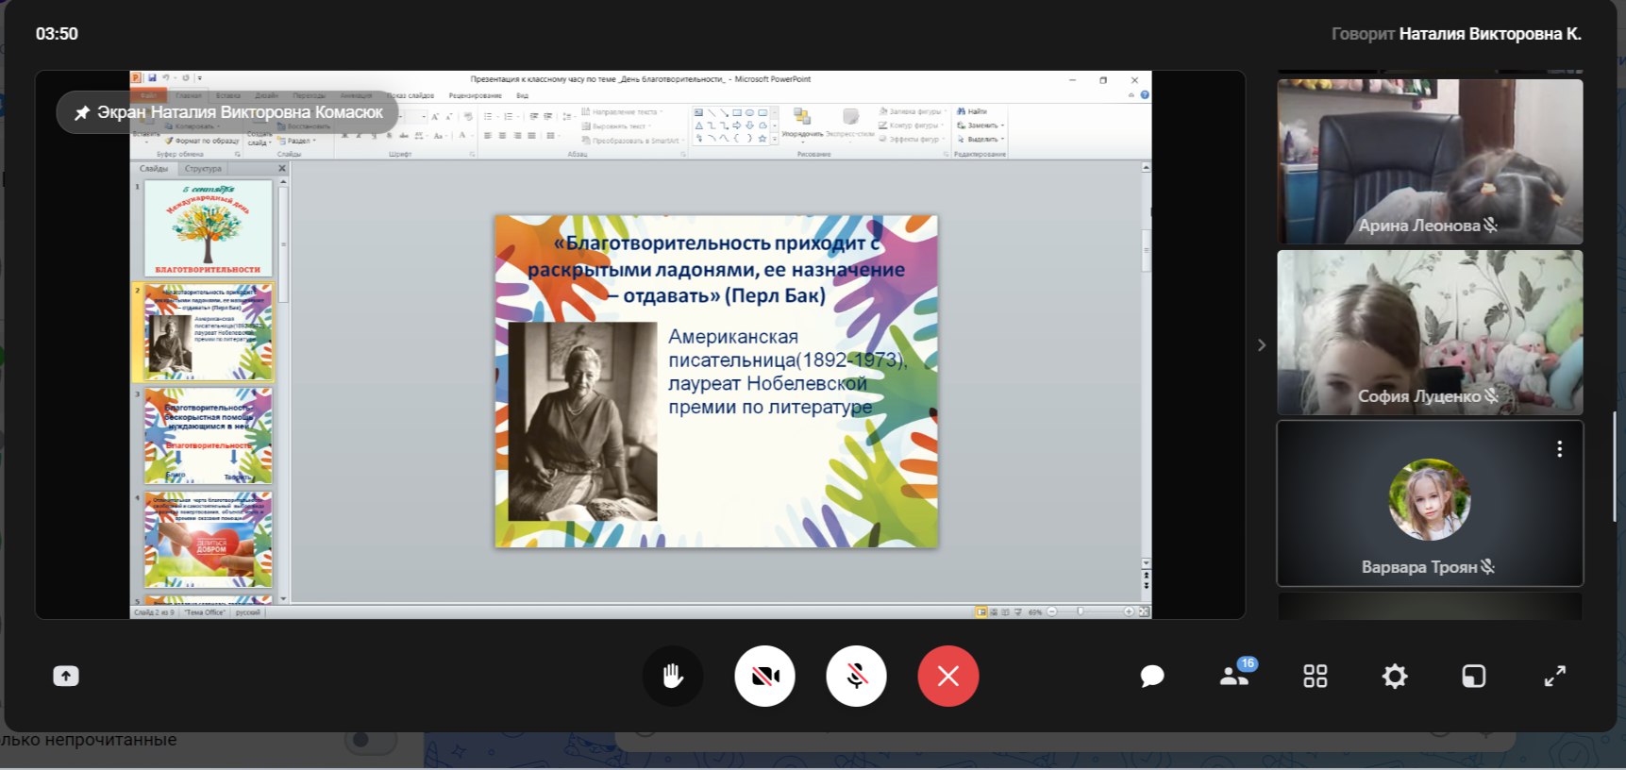Click 'Формат по образцу' format painter
This screenshot has width=1626, height=770.
click(202, 140)
